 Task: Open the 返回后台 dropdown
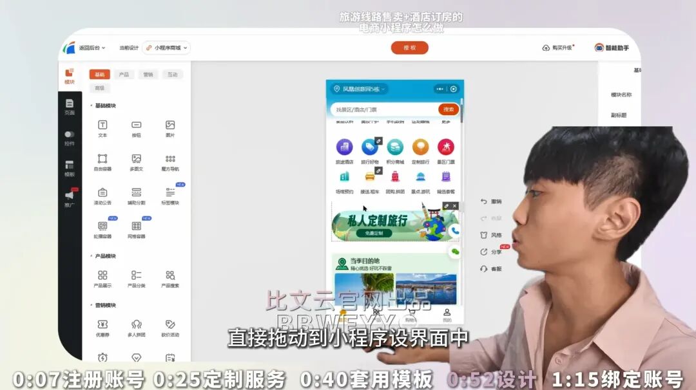[92, 48]
